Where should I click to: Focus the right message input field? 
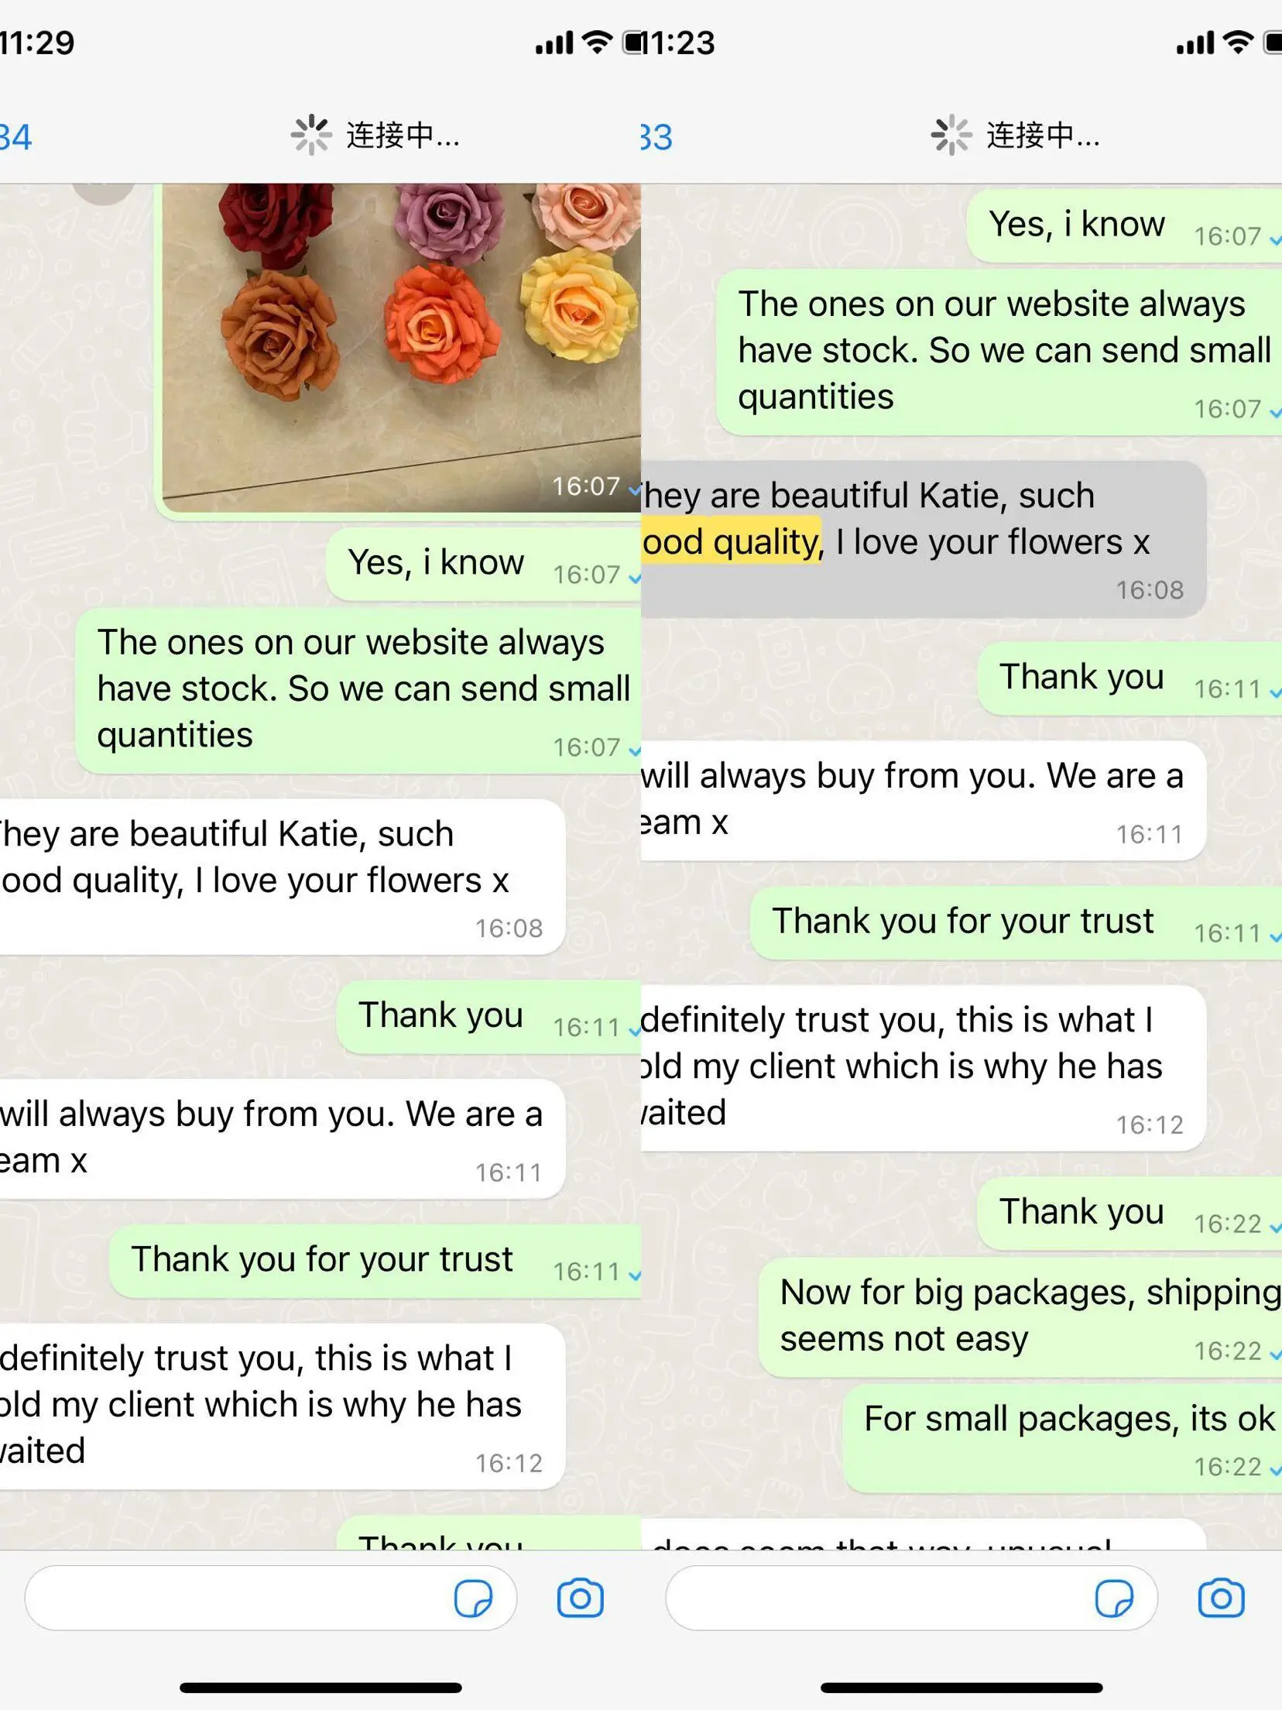click(x=911, y=1598)
